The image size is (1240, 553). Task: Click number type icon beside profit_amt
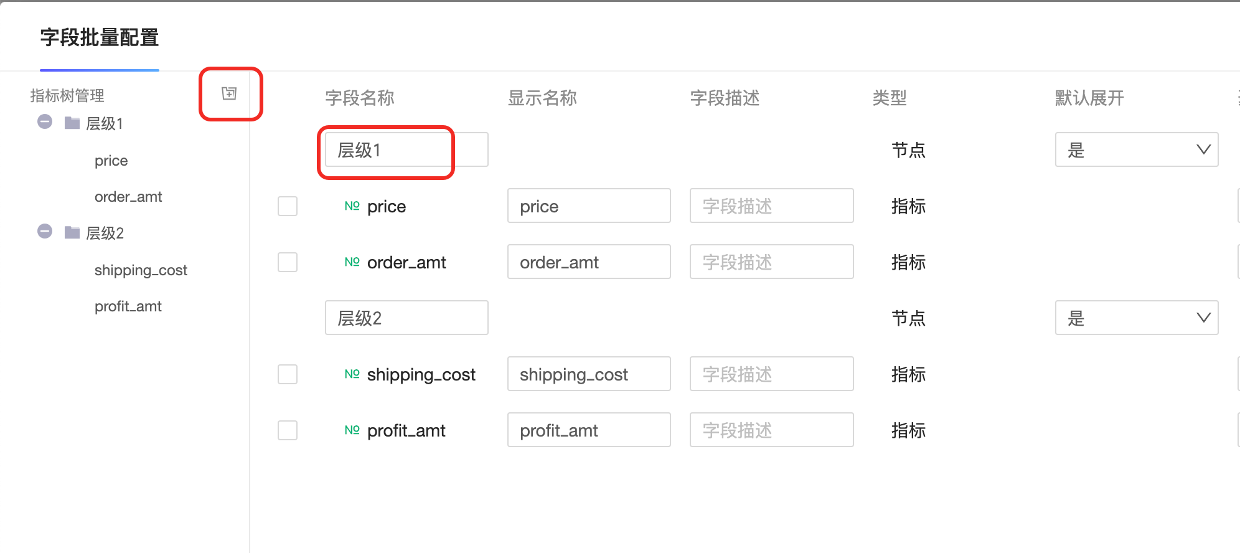point(352,430)
